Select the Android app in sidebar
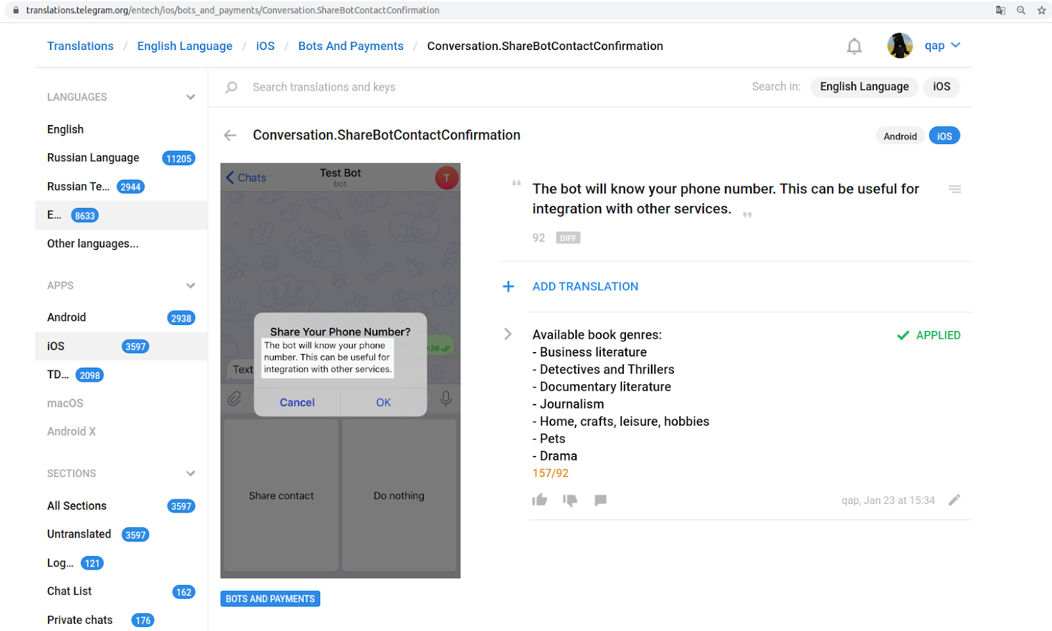Image resolution: width=1052 pixels, height=631 pixels. pyautogui.click(x=121, y=318)
